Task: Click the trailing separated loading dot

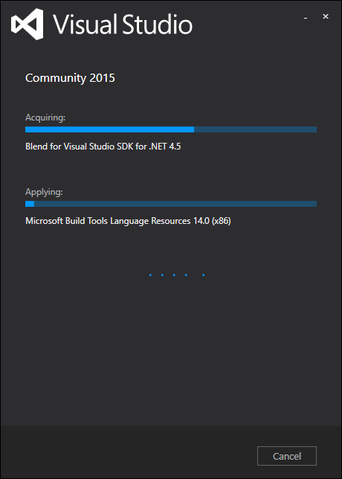Action: point(204,275)
